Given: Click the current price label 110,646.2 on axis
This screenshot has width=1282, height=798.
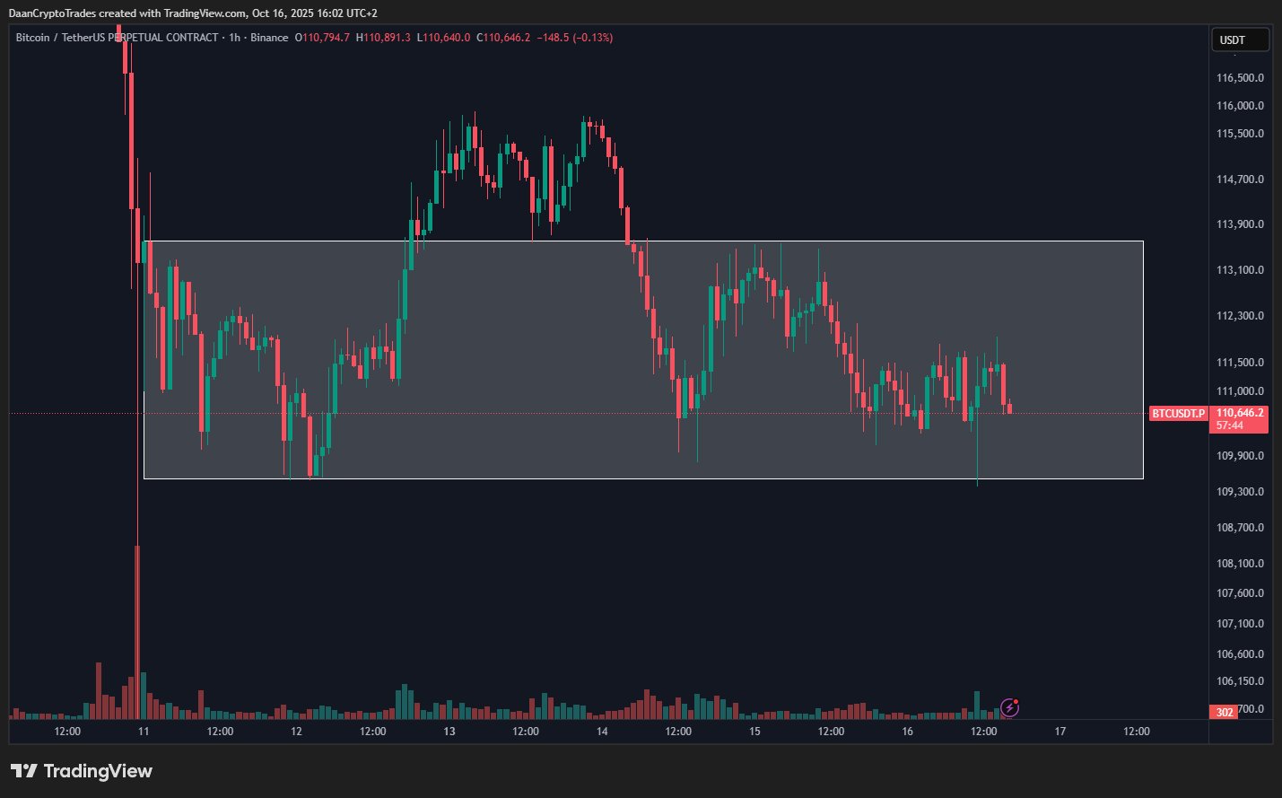Looking at the screenshot, I should click(1240, 413).
